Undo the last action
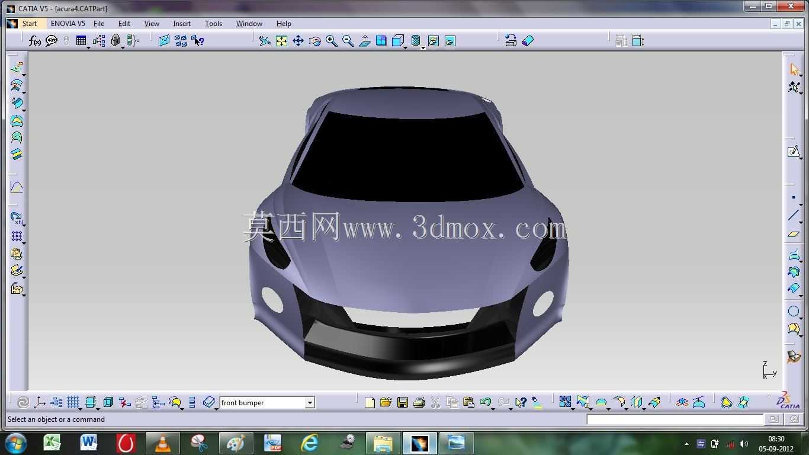This screenshot has height=455, width=809. [x=485, y=403]
